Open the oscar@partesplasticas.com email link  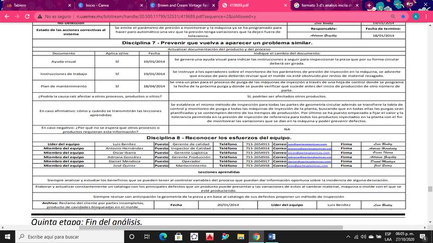tap(309, 153)
